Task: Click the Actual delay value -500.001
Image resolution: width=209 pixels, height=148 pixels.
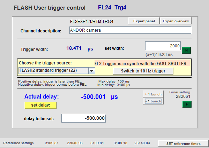Action: (93, 97)
